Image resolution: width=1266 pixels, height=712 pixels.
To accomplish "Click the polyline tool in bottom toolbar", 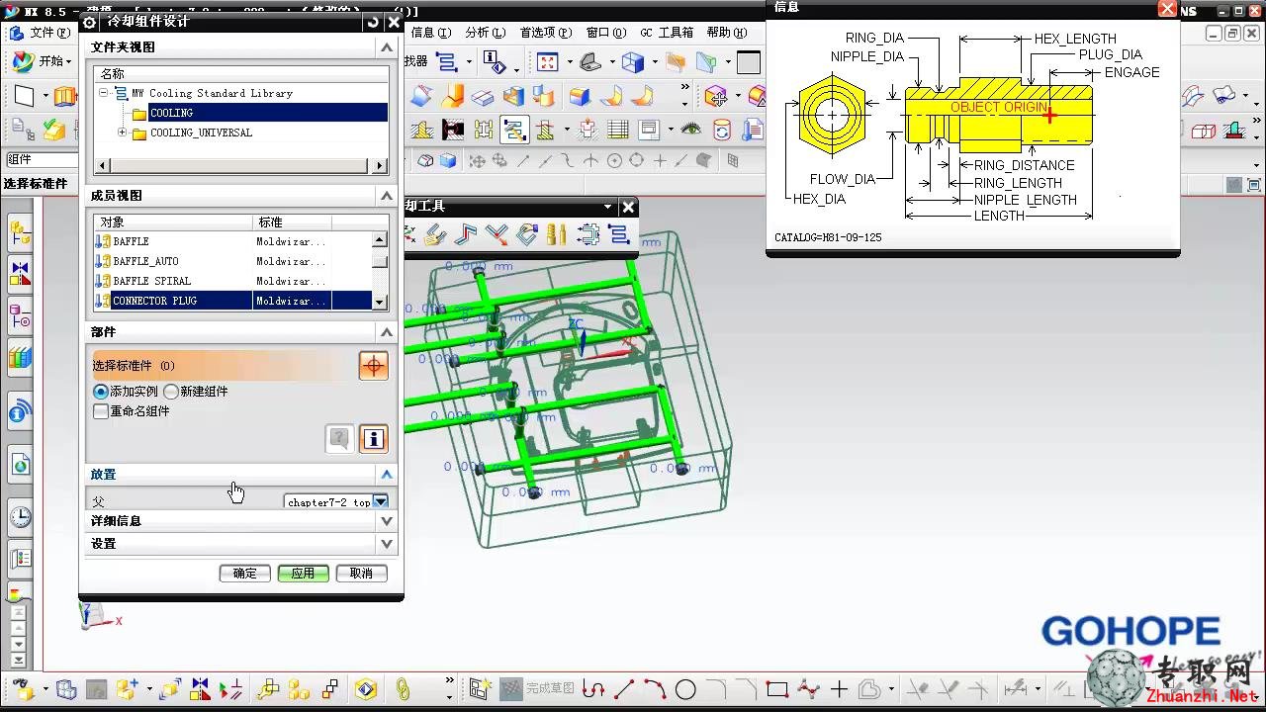I will (809, 689).
